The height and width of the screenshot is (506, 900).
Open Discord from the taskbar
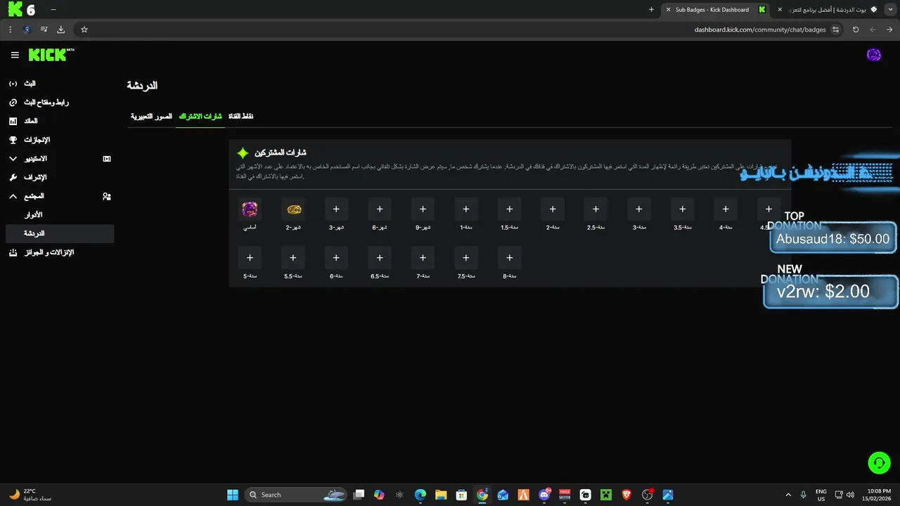click(x=544, y=495)
